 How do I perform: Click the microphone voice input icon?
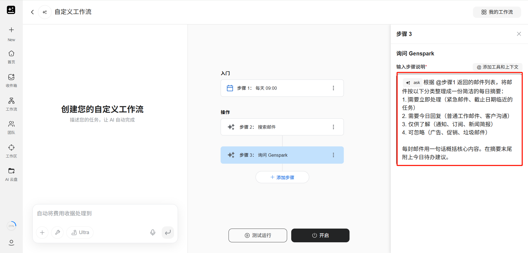[x=153, y=233]
